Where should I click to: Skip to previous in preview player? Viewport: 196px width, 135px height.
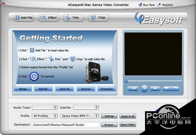133,89
